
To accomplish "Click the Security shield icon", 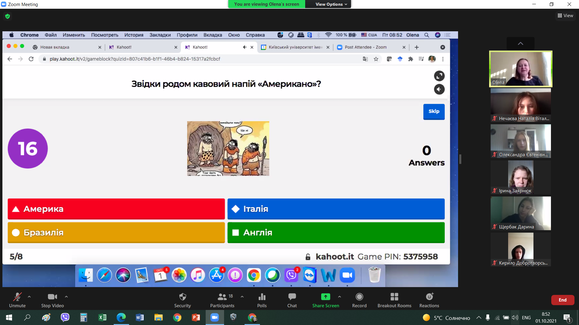I will [182, 297].
